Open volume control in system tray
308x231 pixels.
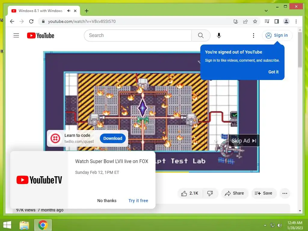280,225
